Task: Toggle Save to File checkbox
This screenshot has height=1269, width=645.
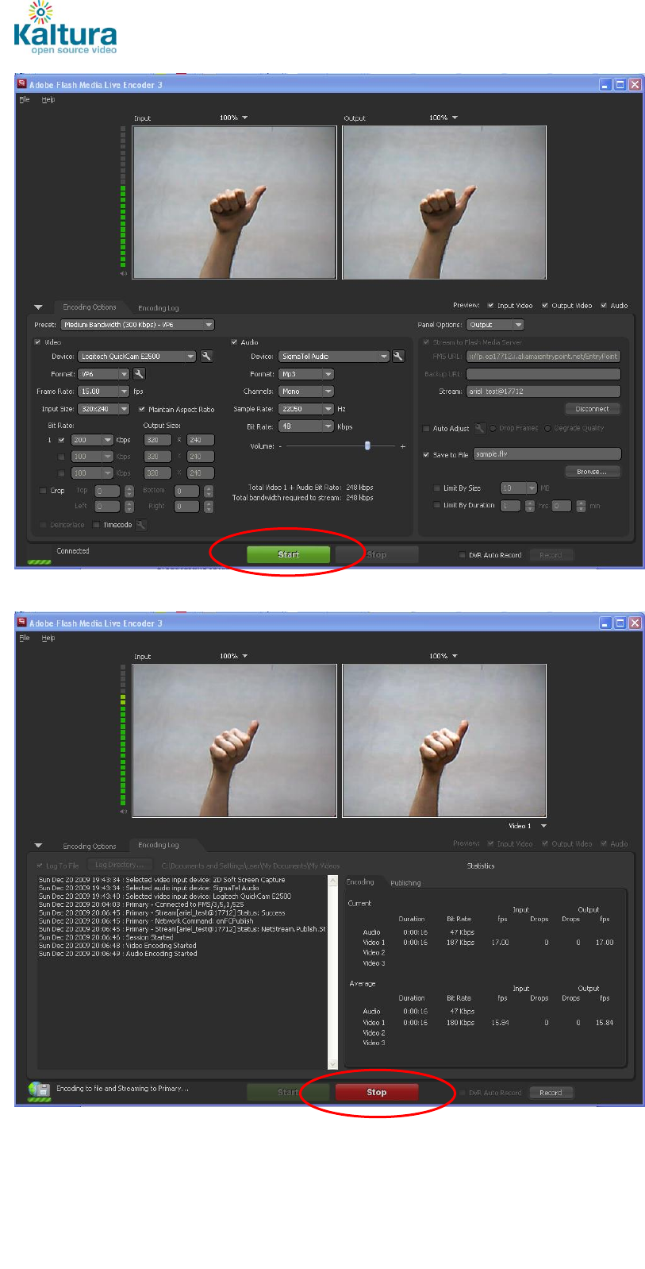Action: pyautogui.click(x=427, y=455)
